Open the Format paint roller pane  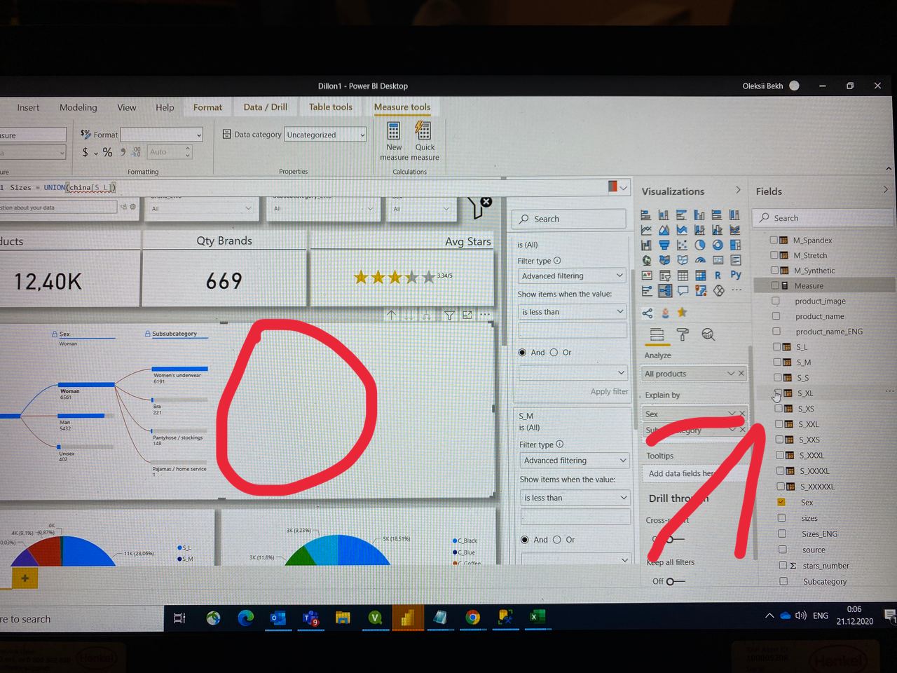pos(682,334)
